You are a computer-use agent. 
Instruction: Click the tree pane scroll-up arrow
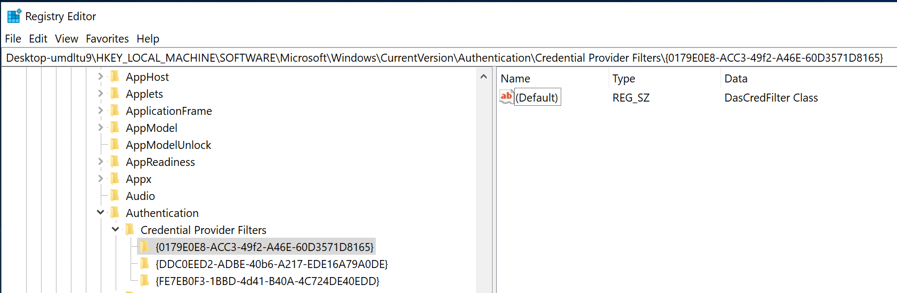483,77
